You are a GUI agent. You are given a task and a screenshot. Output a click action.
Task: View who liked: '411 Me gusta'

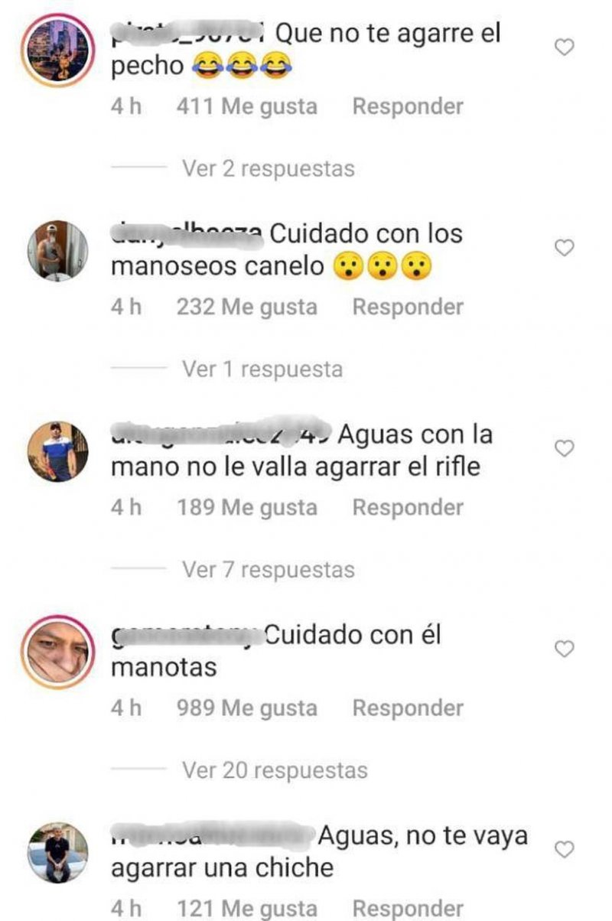pos(246,106)
